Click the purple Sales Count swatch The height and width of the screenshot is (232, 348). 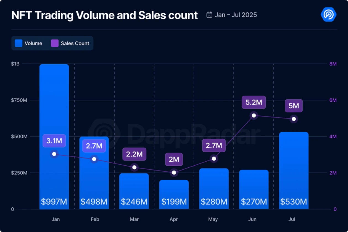[55, 43]
